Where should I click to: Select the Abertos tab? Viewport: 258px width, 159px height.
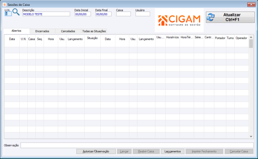[x=16, y=31]
